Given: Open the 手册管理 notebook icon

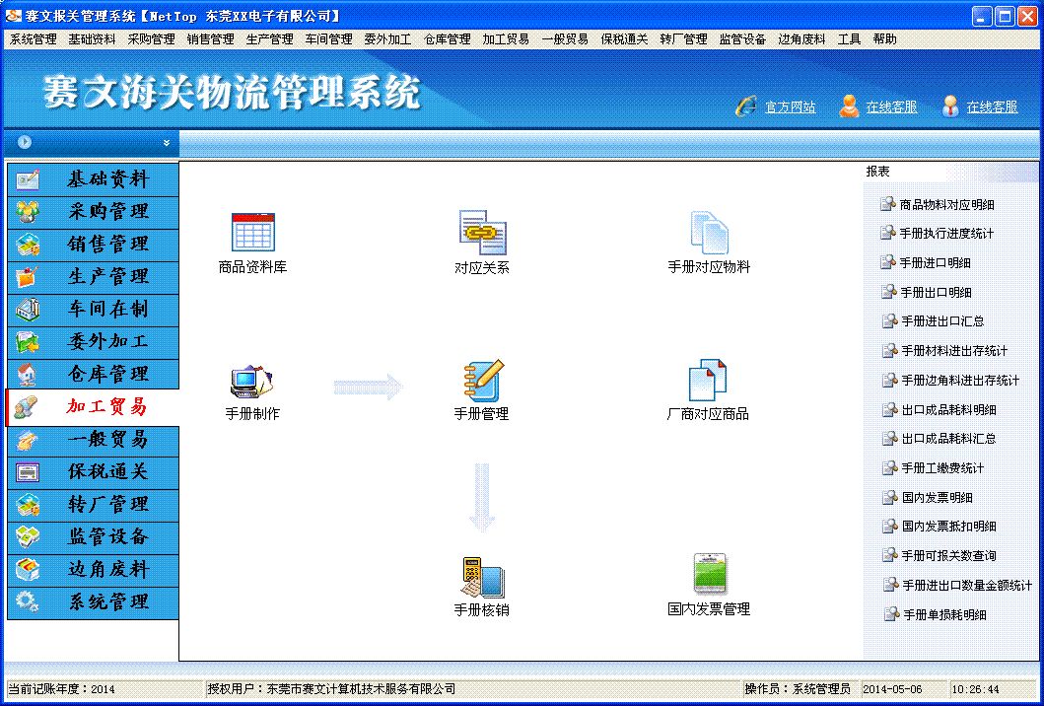Looking at the screenshot, I should coord(482,381).
